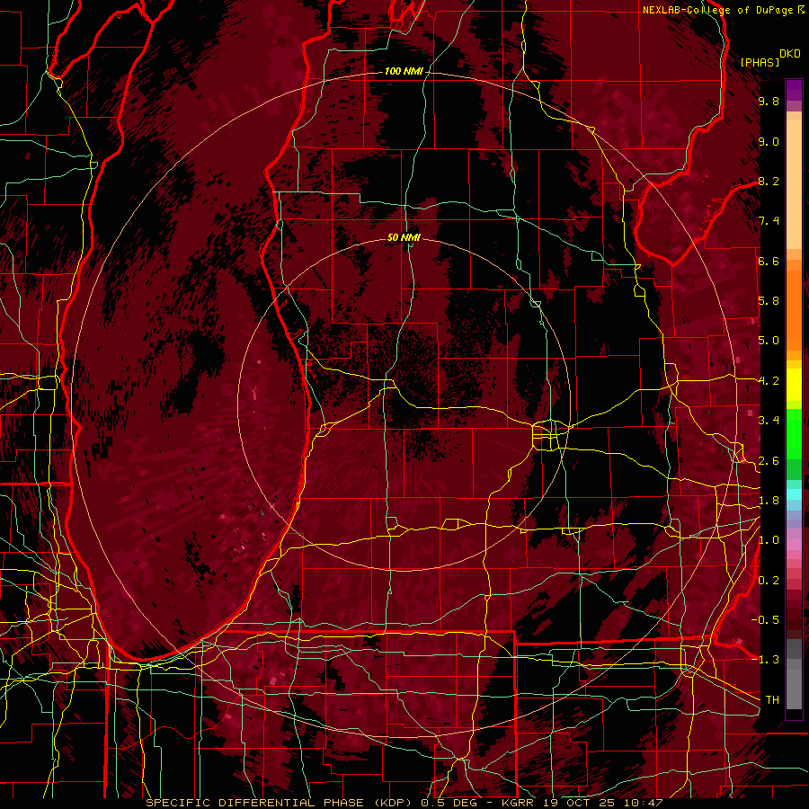Click the 3.4 scale value
809x809 pixels.
pos(769,421)
